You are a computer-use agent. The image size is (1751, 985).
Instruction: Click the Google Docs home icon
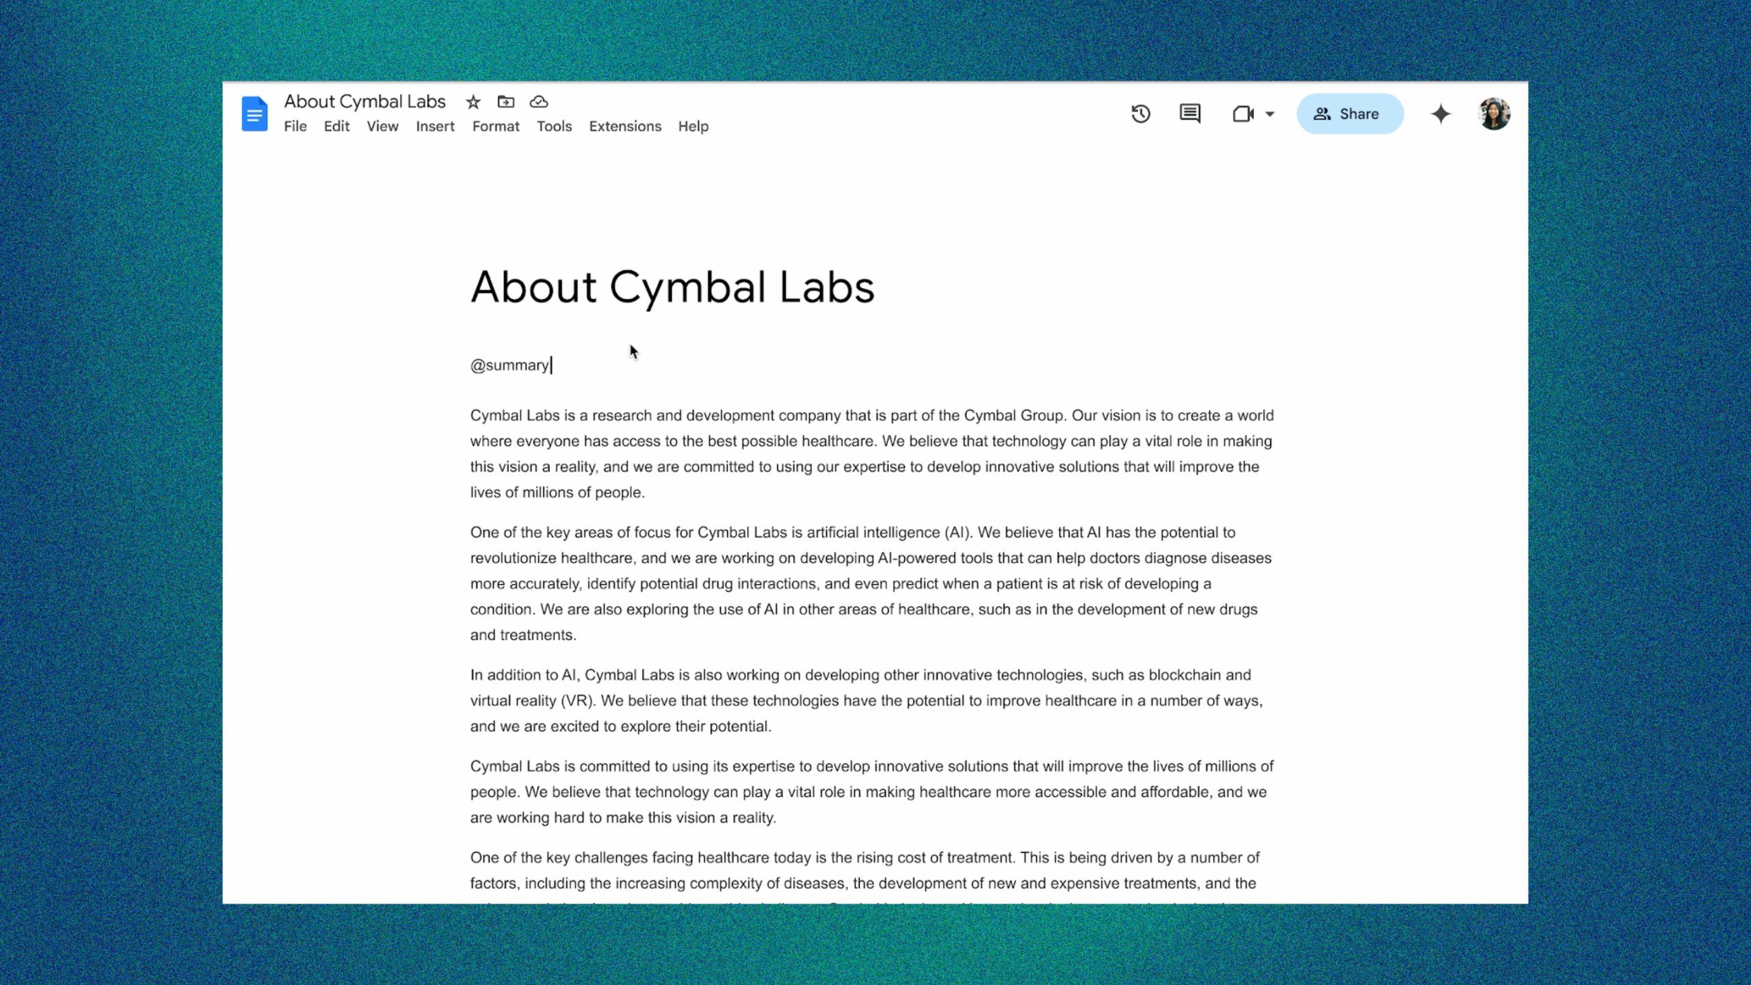(x=254, y=113)
